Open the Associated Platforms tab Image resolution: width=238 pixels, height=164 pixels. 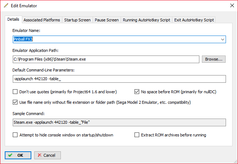[x=42, y=20]
